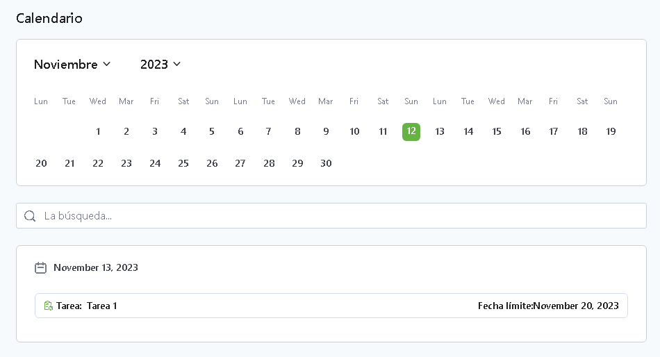Click day 19 in the calendar
Image resolution: width=660 pixels, height=357 pixels.
611,131
